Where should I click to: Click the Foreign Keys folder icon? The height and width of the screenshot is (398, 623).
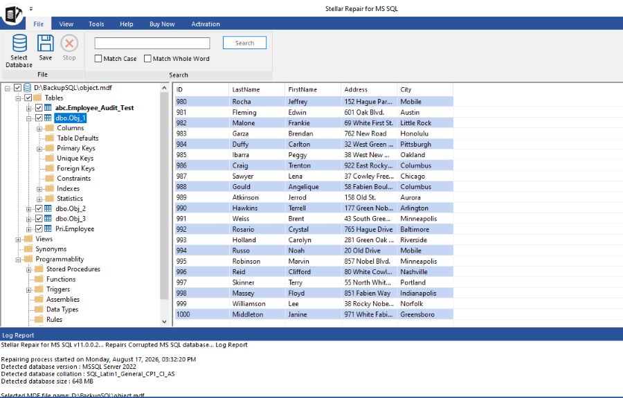pos(50,168)
